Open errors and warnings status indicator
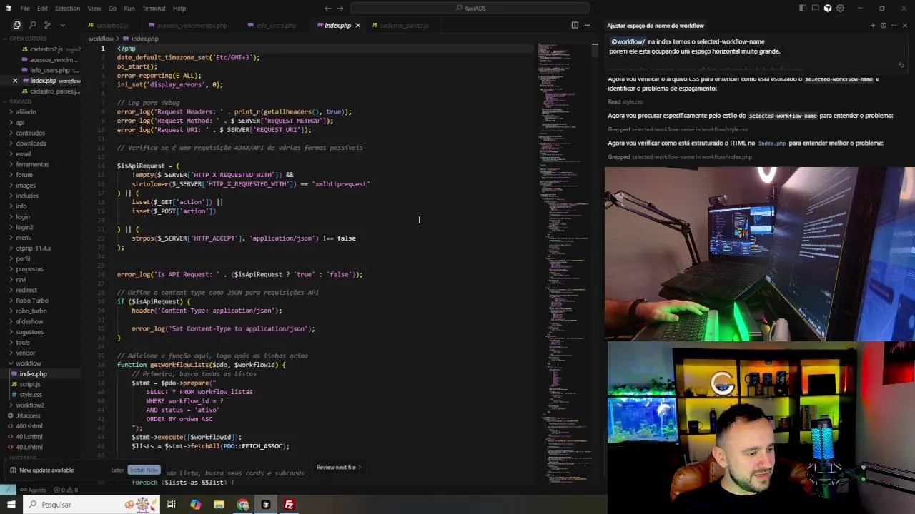 pyautogui.click(x=65, y=490)
